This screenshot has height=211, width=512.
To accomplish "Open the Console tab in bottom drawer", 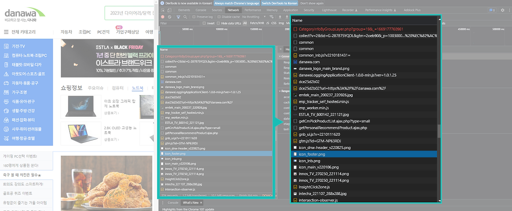I will tap(173, 203).
